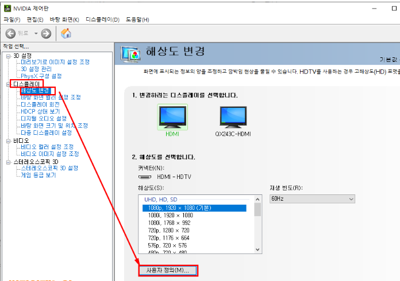Open 디지털 오디오 설정 in the tree

pyautogui.click(x=44, y=119)
